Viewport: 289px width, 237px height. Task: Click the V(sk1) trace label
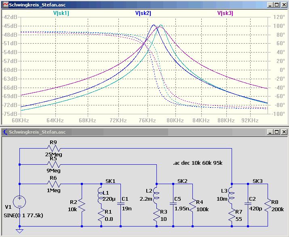61,13
